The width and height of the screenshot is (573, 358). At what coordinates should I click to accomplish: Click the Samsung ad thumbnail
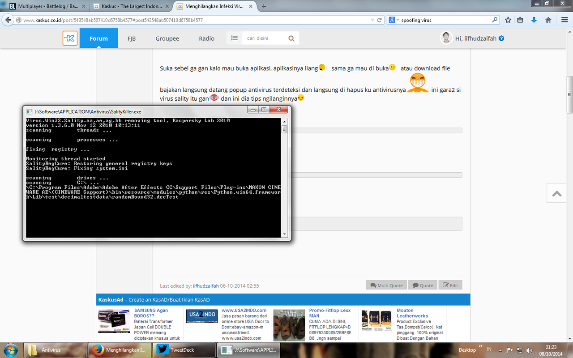[114, 321]
